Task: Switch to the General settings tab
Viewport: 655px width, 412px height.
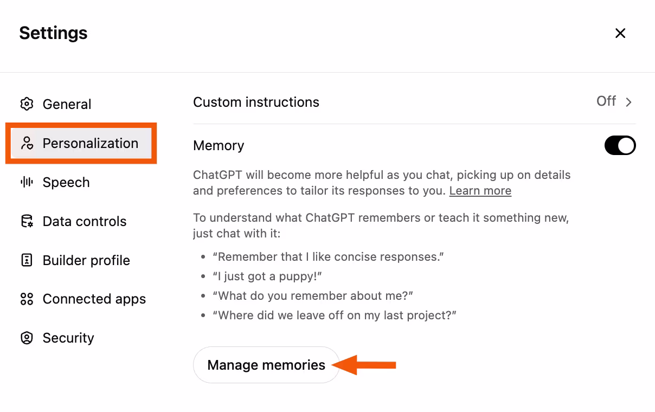Action: 67,104
